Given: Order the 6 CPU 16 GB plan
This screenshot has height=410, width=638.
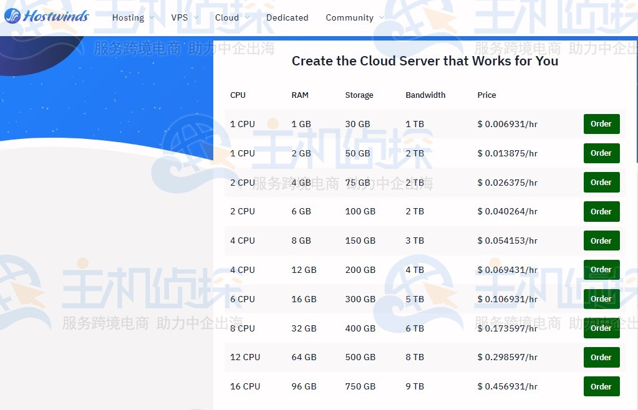Looking at the screenshot, I should pos(601,298).
